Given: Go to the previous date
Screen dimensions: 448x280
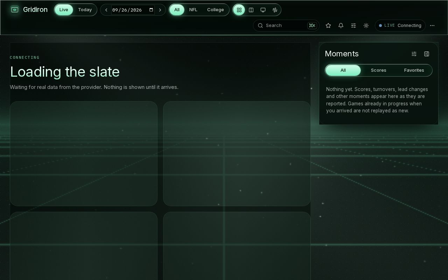Looking at the screenshot, I should click(106, 10).
